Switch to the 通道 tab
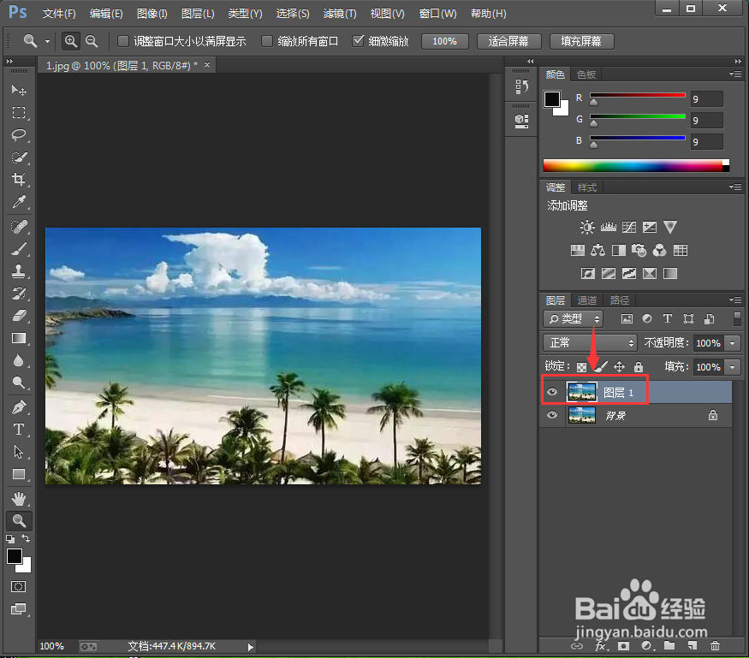Viewport: 749px width, 658px height. (587, 299)
